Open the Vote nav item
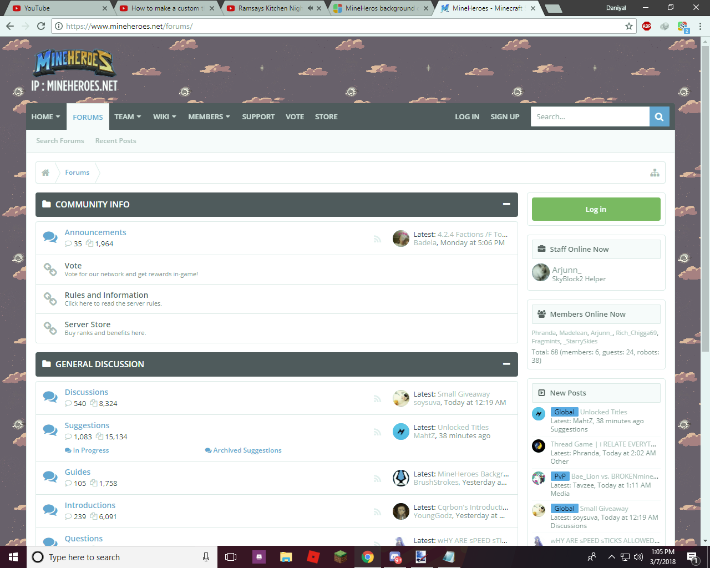 coord(295,116)
